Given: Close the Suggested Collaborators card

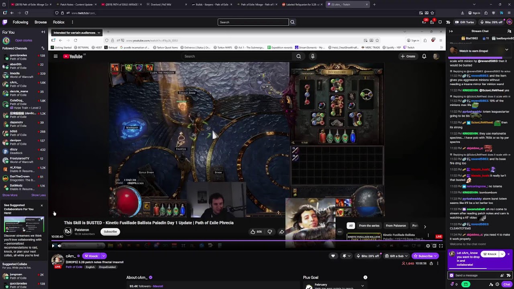Looking at the screenshot, I should click(41, 206).
